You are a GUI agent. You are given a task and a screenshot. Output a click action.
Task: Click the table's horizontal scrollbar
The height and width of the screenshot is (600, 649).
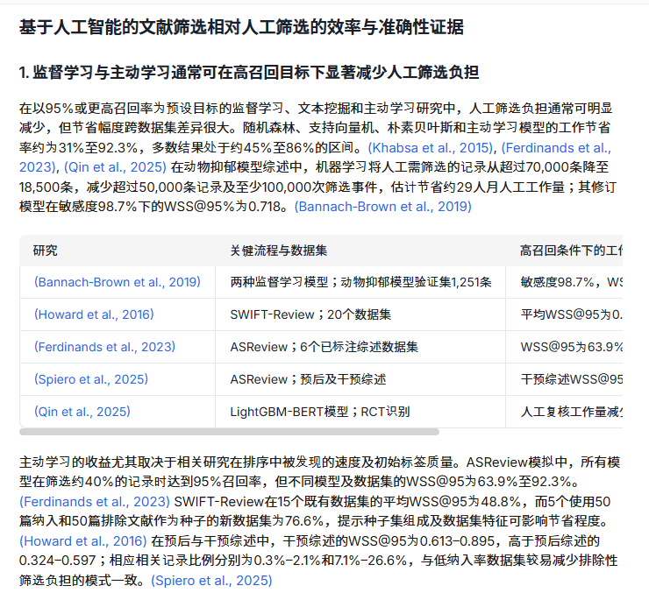click(229, 432)
